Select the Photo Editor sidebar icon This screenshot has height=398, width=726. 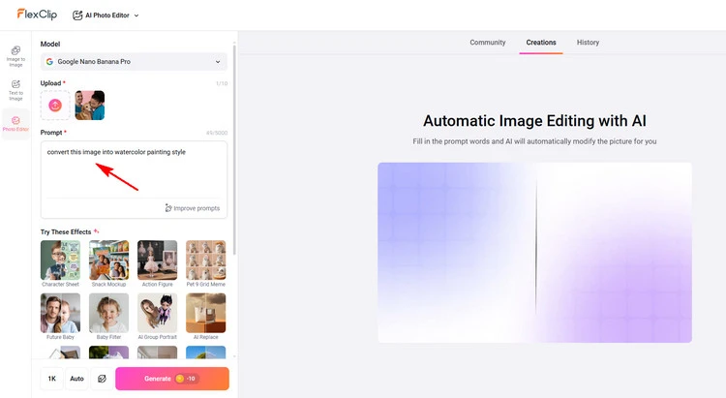tap(15, 124)
